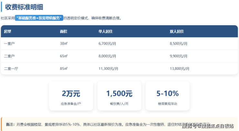Click the 搜狐号@搜狐焦点白银站 watermark
This screenshot has height=131, width=239.
[x=209, y=126]
